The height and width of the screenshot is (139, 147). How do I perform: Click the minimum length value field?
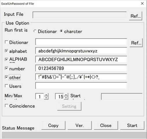click(x=40, y=96)
